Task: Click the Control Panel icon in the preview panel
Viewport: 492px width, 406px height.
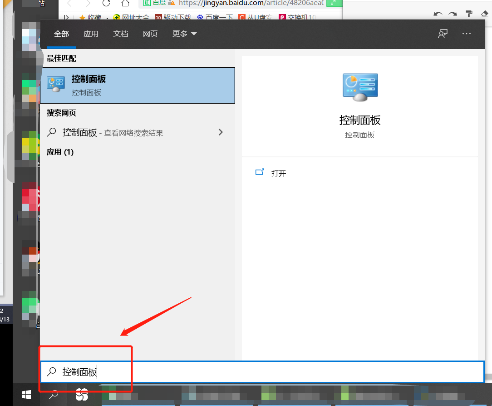Action: pyautogui.click(x=360, y=87)
